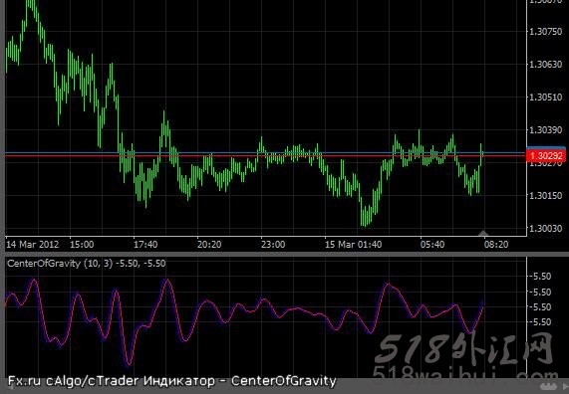Screen dimensions: 569x394
Task: Click the 1.30510 price scale label
Action: [x=546, y=98]
